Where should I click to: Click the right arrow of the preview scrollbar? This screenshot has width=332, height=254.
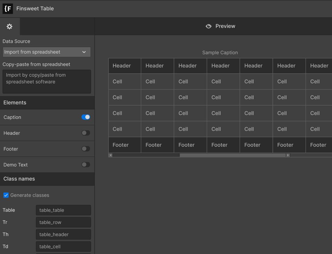[288, 155]
